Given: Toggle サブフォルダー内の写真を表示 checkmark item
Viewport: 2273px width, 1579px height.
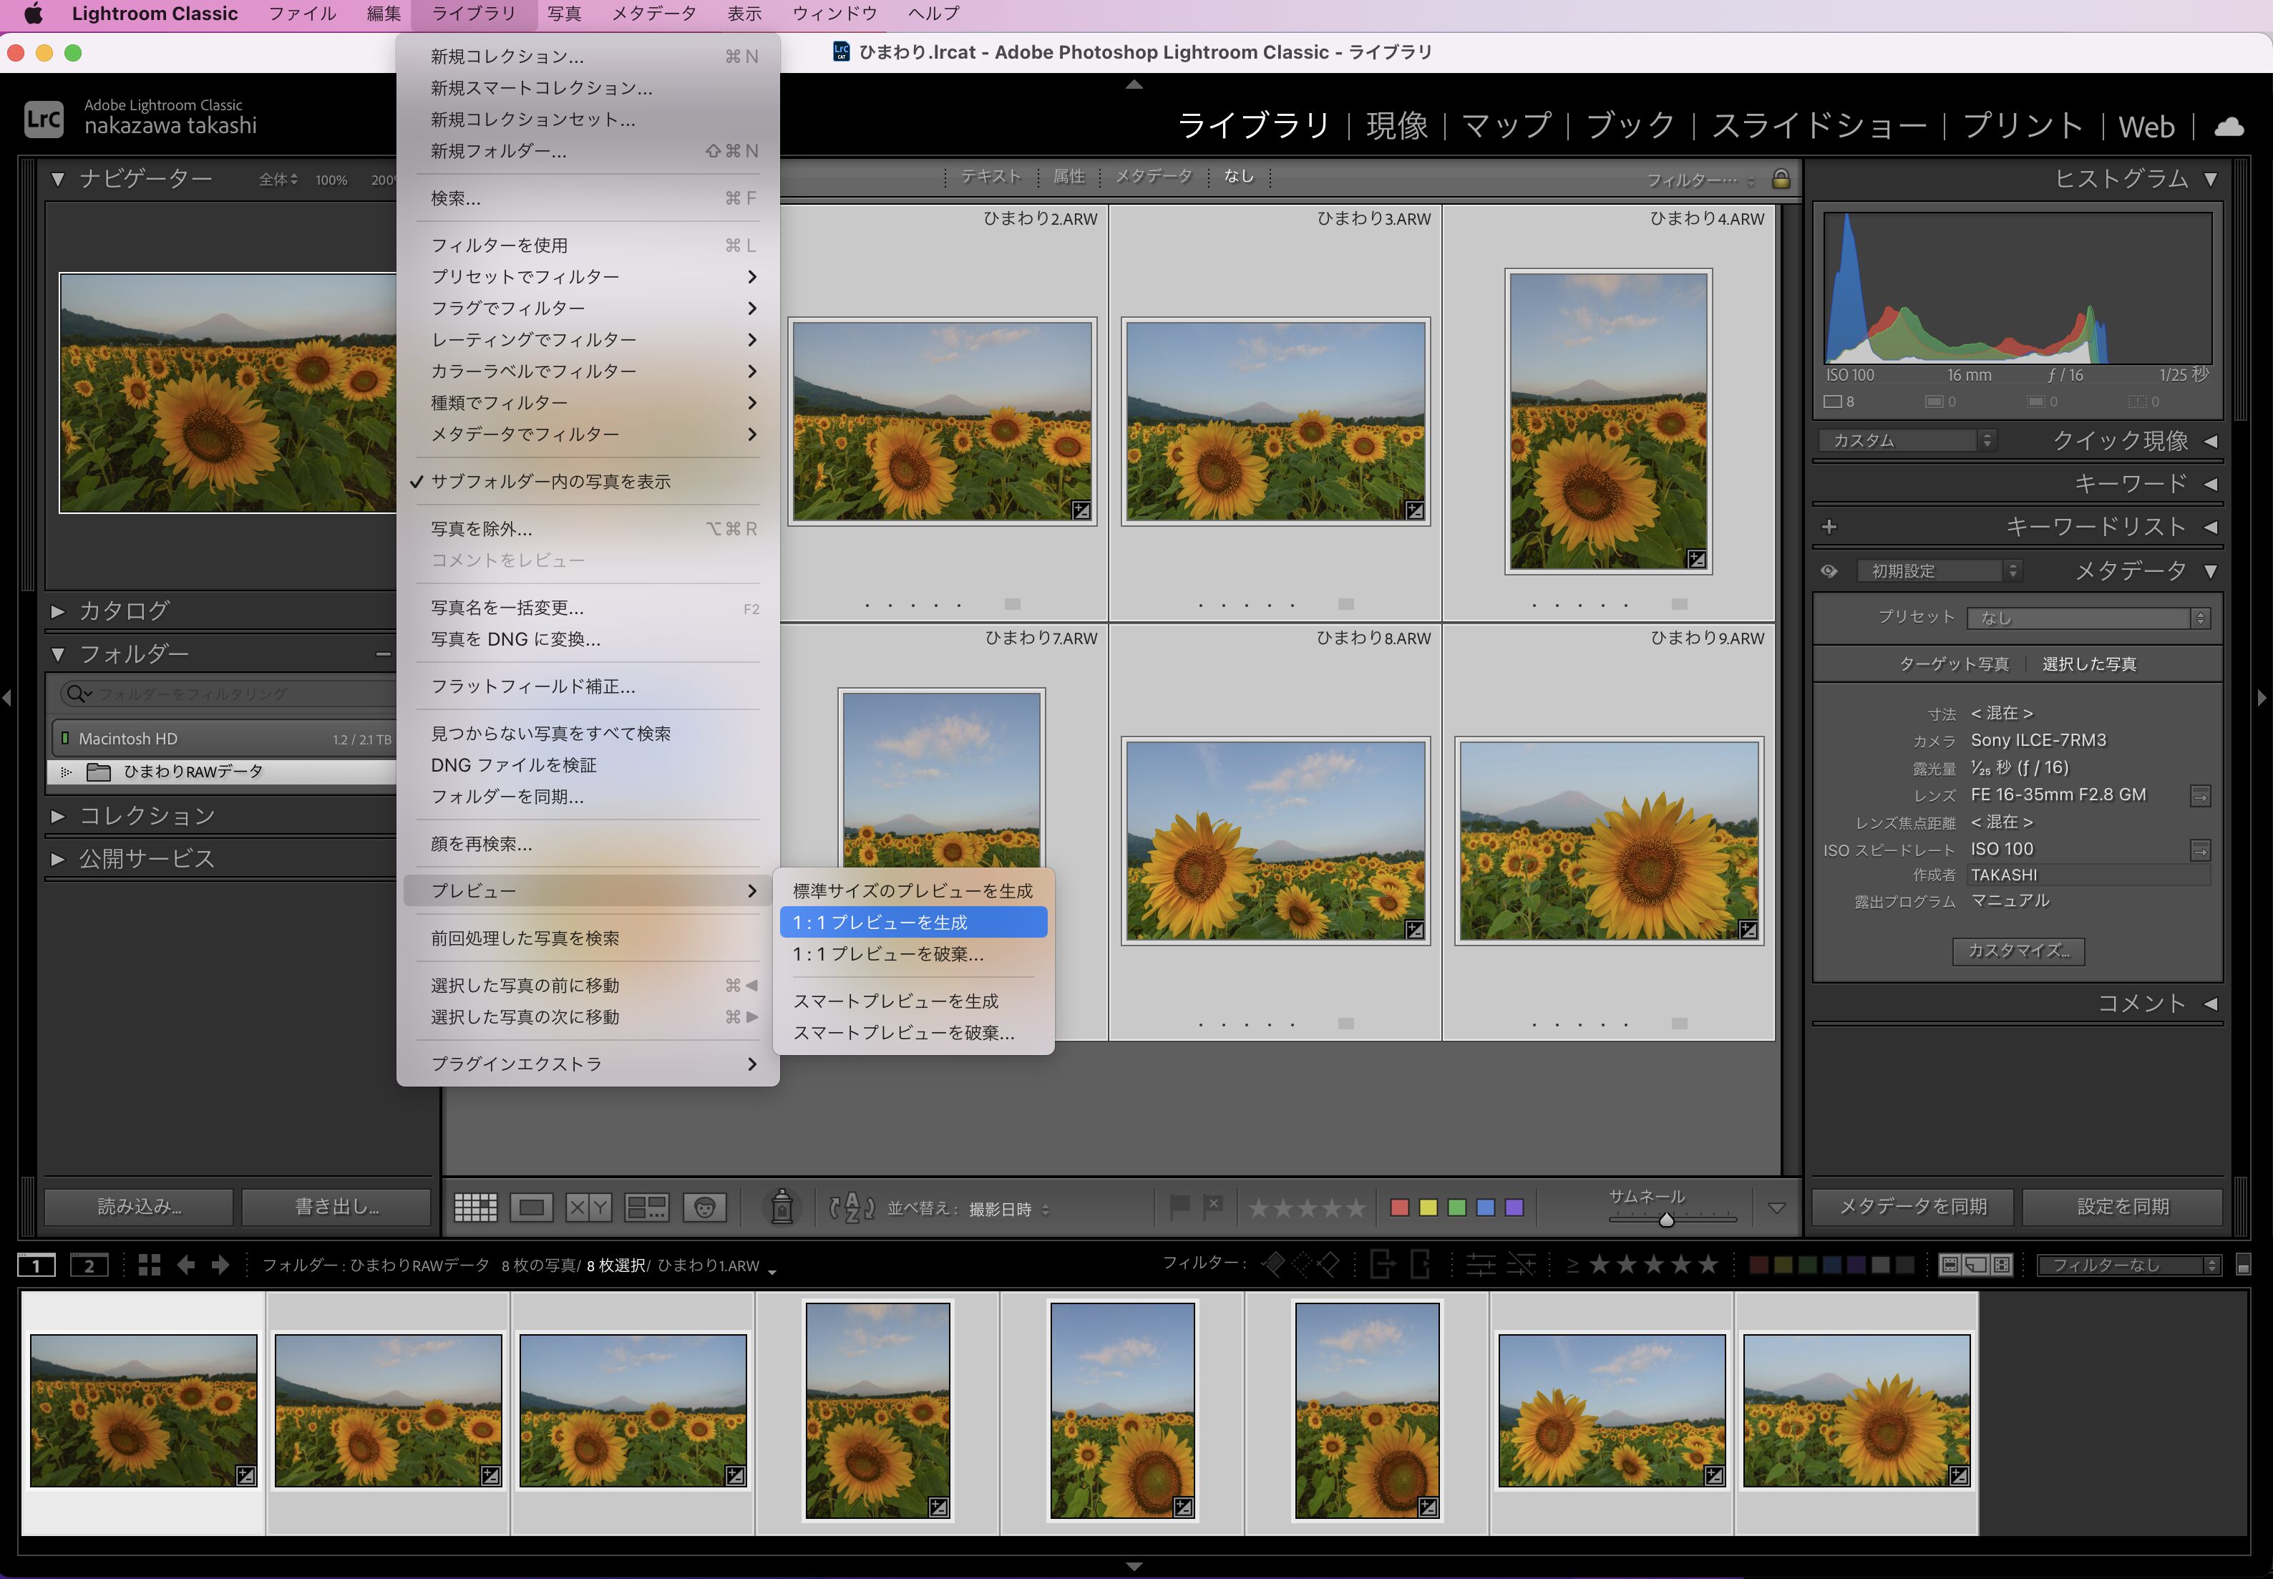Looking at the screenshot, I should pos(550,482).
